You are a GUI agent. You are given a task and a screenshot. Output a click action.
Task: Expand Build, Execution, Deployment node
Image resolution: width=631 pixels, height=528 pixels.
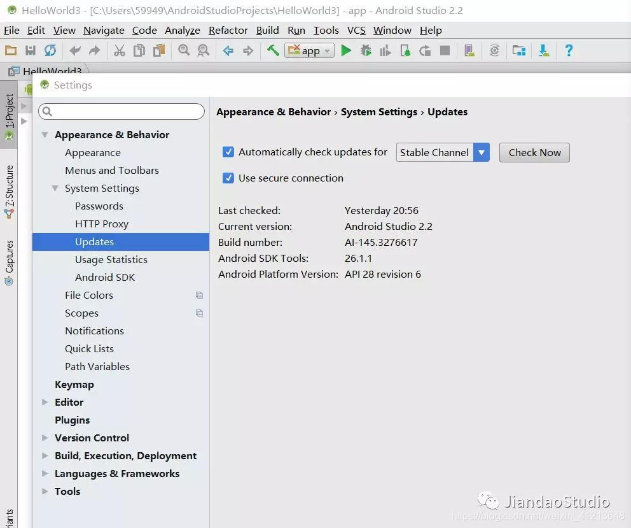coord(45,455)
